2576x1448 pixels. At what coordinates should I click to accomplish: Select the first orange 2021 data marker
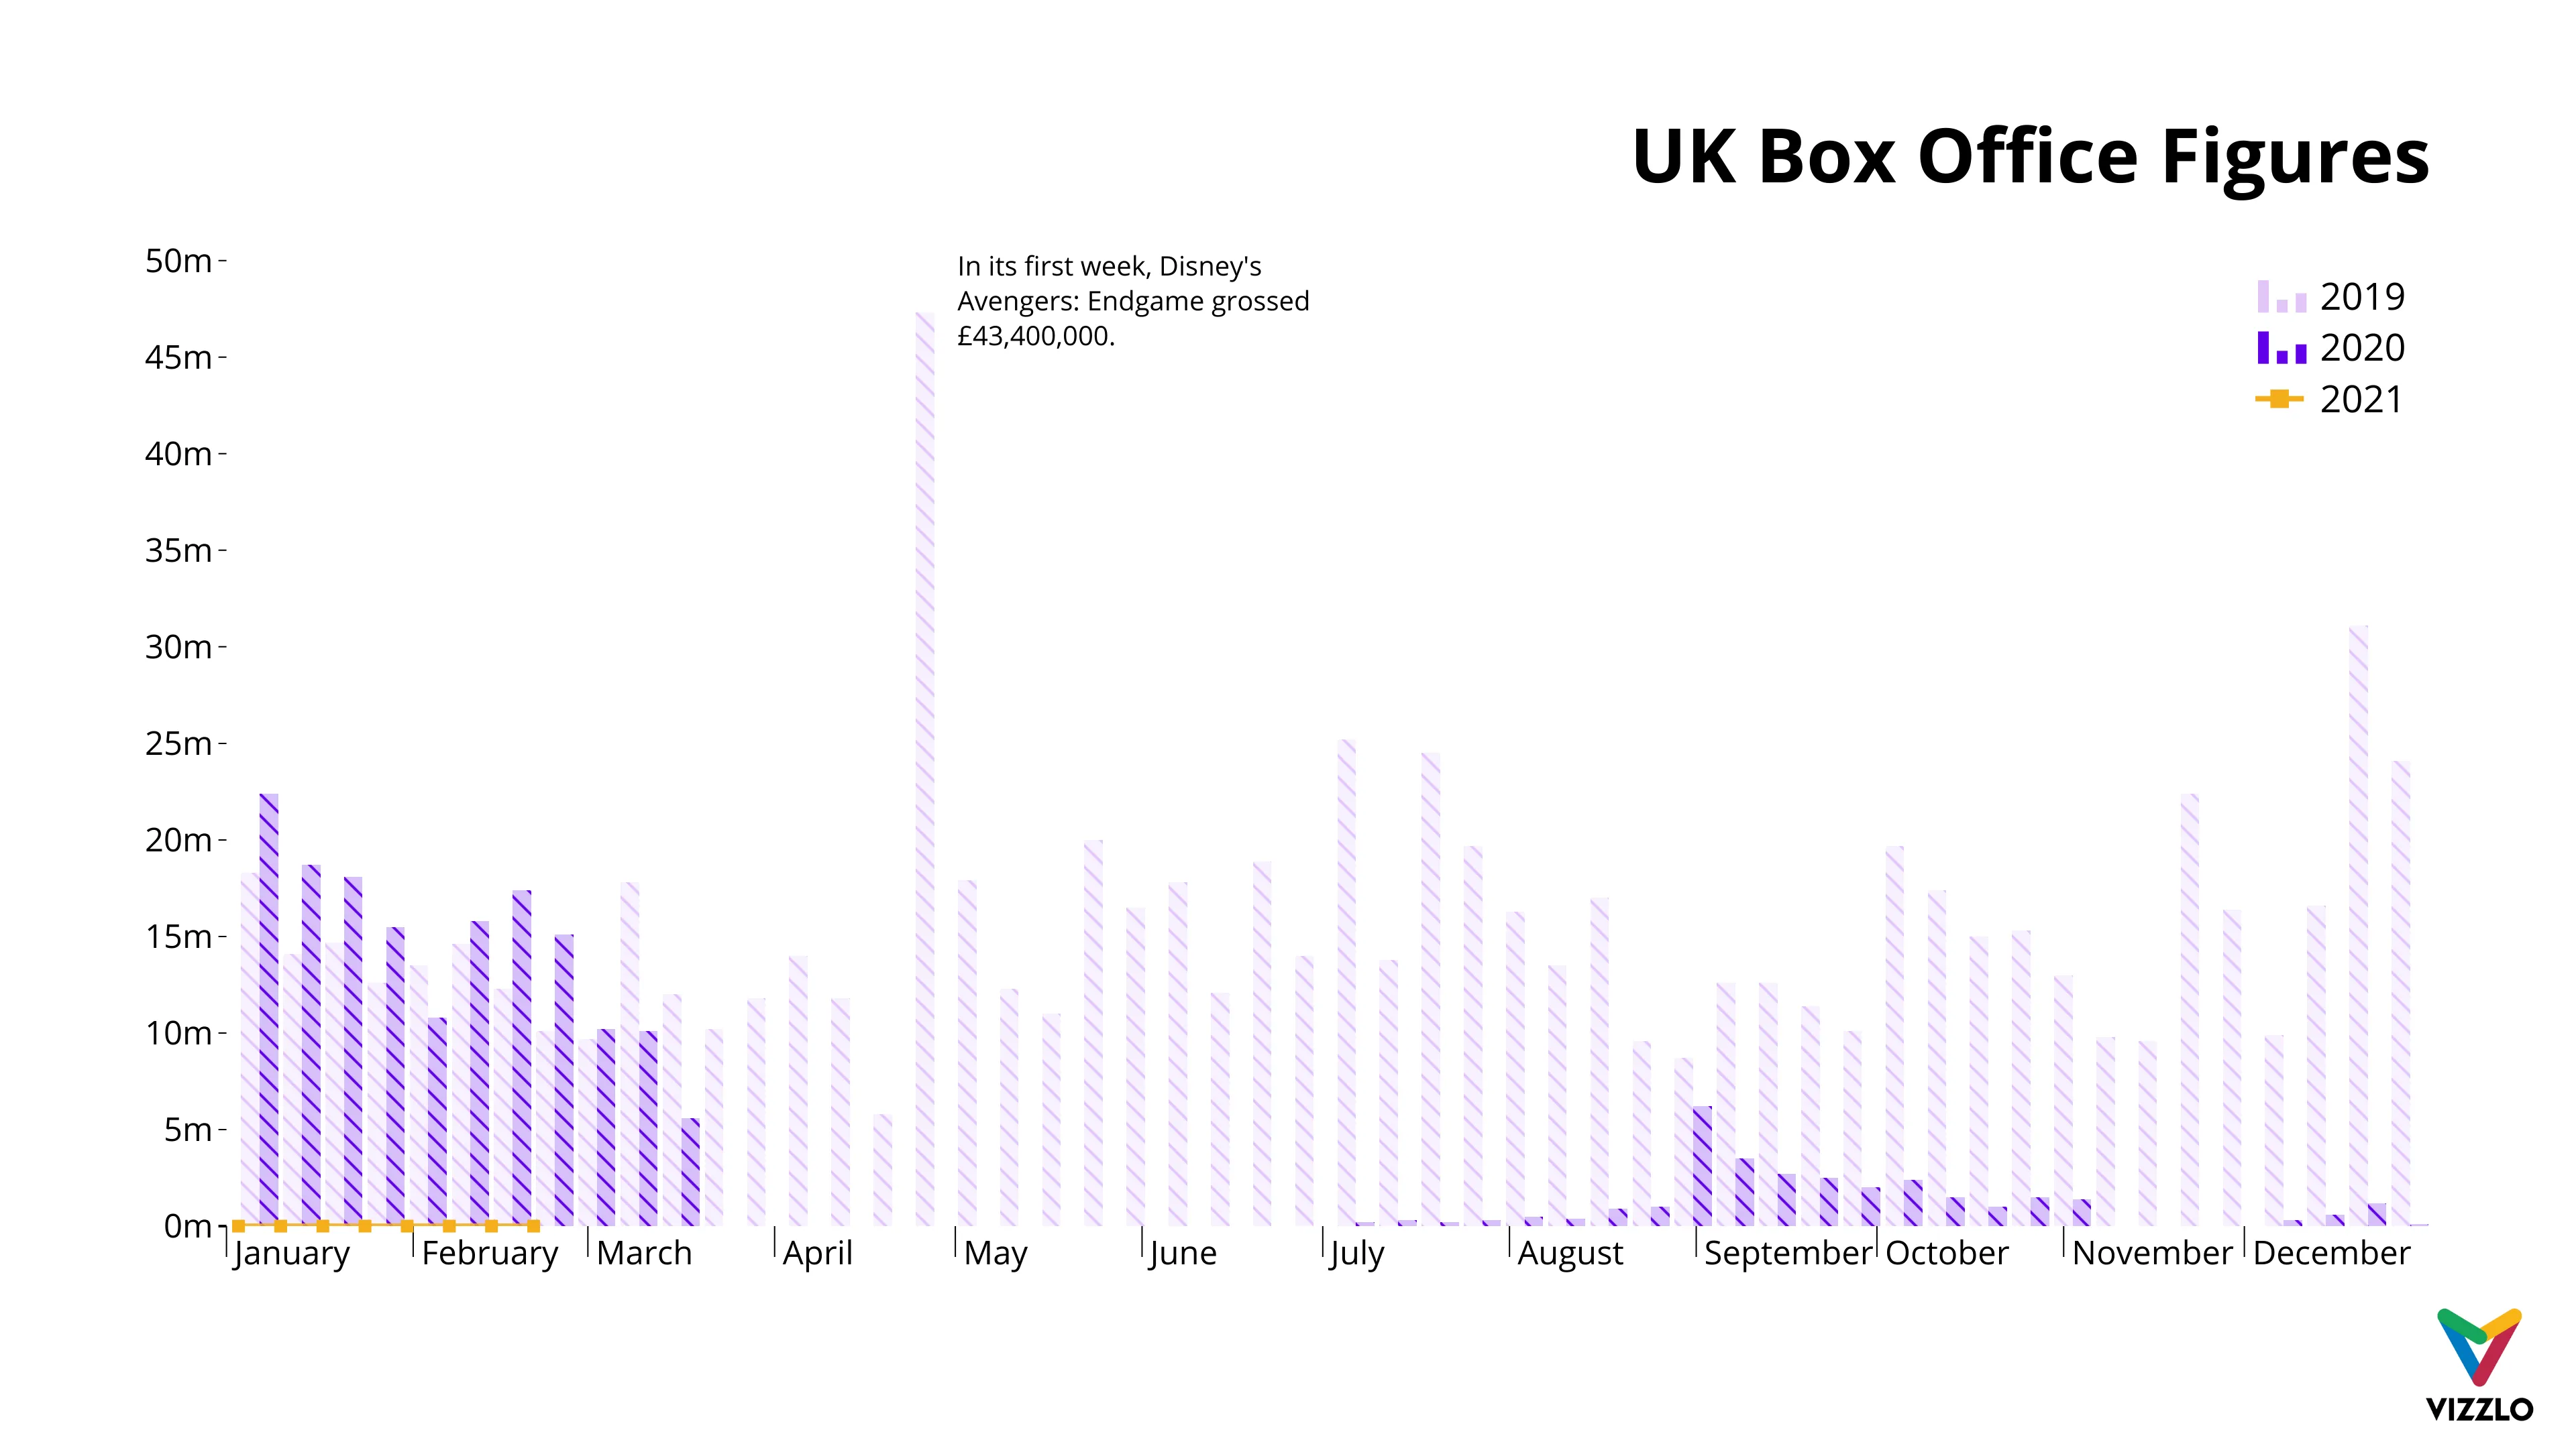(x=239, y=1225)
